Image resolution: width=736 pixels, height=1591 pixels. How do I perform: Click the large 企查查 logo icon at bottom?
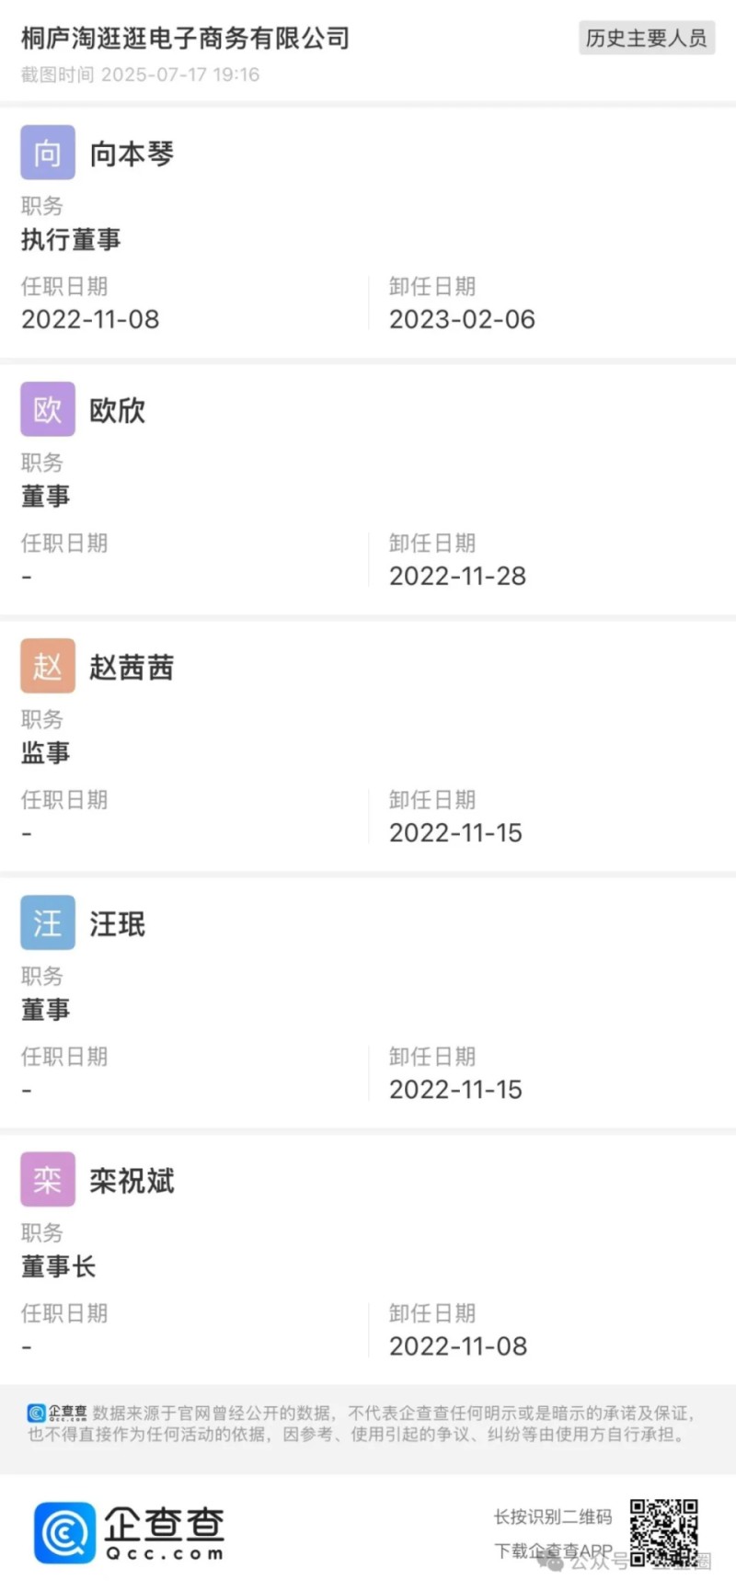click(x=64, y=1532)
